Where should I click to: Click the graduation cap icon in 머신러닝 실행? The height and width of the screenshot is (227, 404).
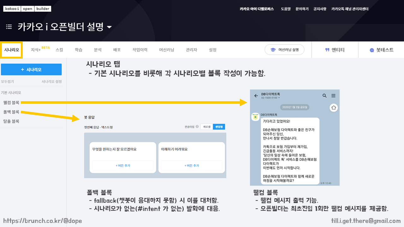coord(273,50)
